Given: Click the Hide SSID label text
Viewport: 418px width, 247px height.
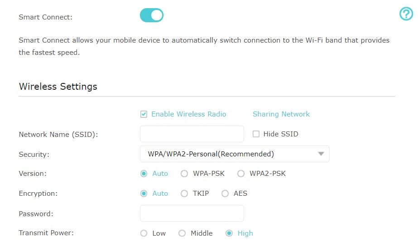Looking at the screenshot, I should [x=280, y=134].
